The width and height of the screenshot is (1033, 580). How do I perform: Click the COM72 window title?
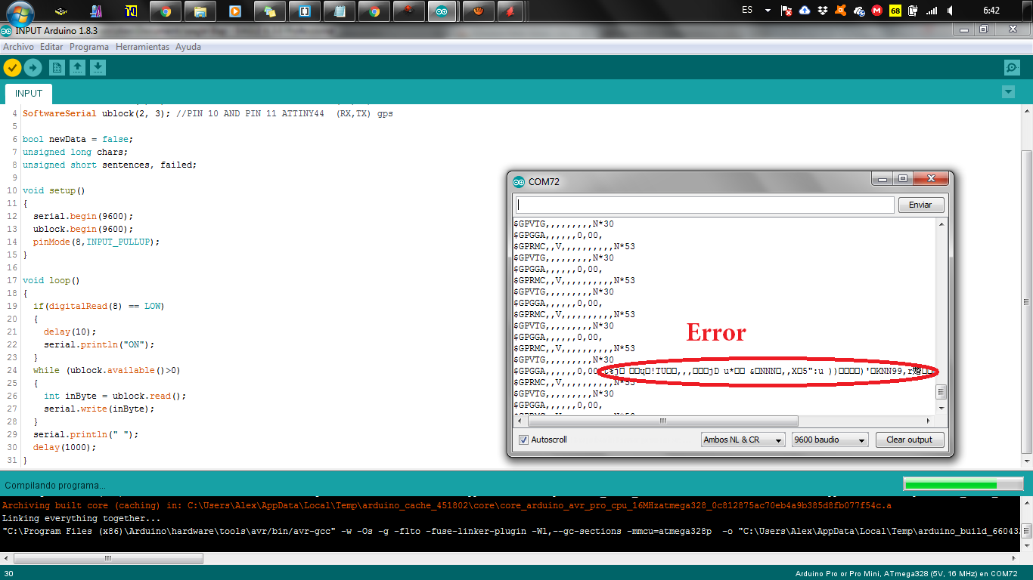coord(544,181)
